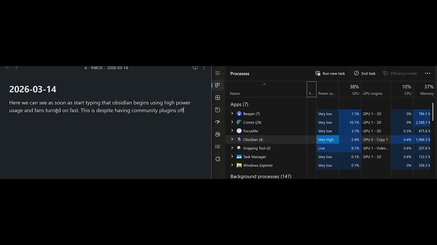Click Snipping Tool 8.1% GPU value
Image resolution: width=437 pixels, height=245 pixels.
(x=355, y=148)
